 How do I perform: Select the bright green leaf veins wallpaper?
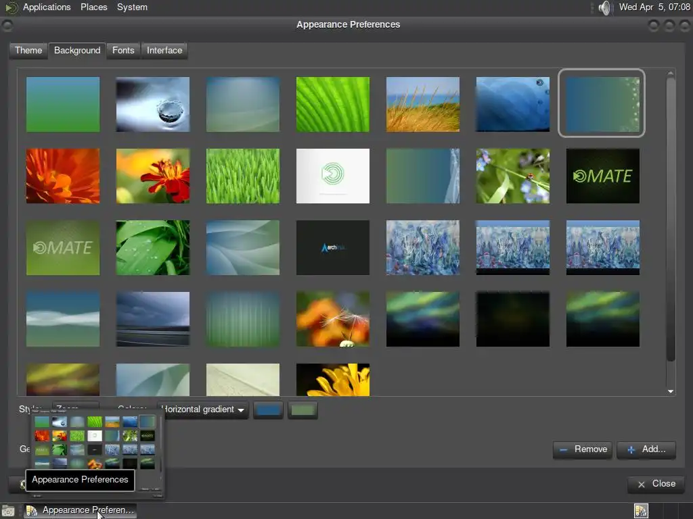click(333, 104)
